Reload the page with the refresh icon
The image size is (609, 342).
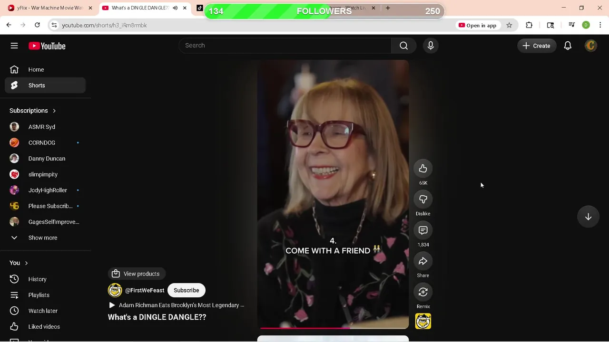point(38,25)
